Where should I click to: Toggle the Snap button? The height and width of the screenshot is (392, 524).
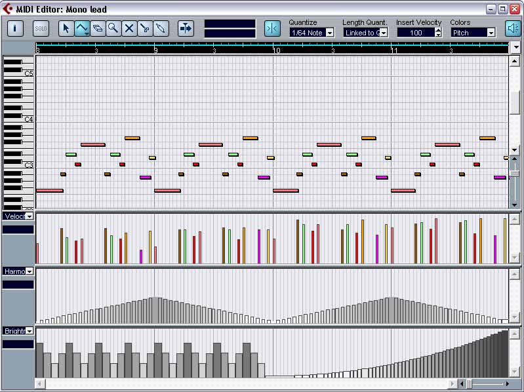pyautogui.click(x=272, y=29)
